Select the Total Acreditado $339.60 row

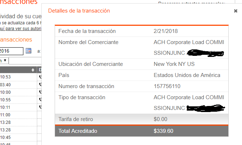[142, 131]
